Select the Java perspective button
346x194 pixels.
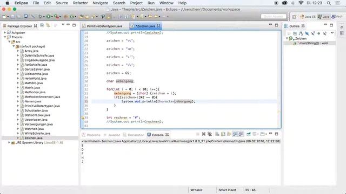324,17
